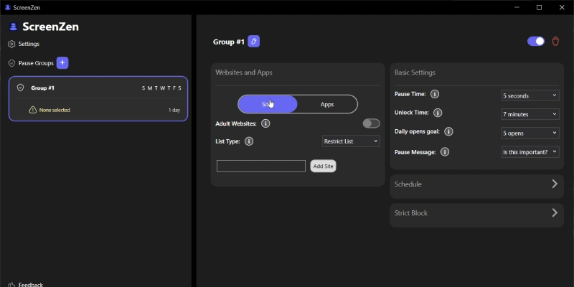574x287 pixels.
Task: Open Settings via the gear icon
Action: coord(11,44)
